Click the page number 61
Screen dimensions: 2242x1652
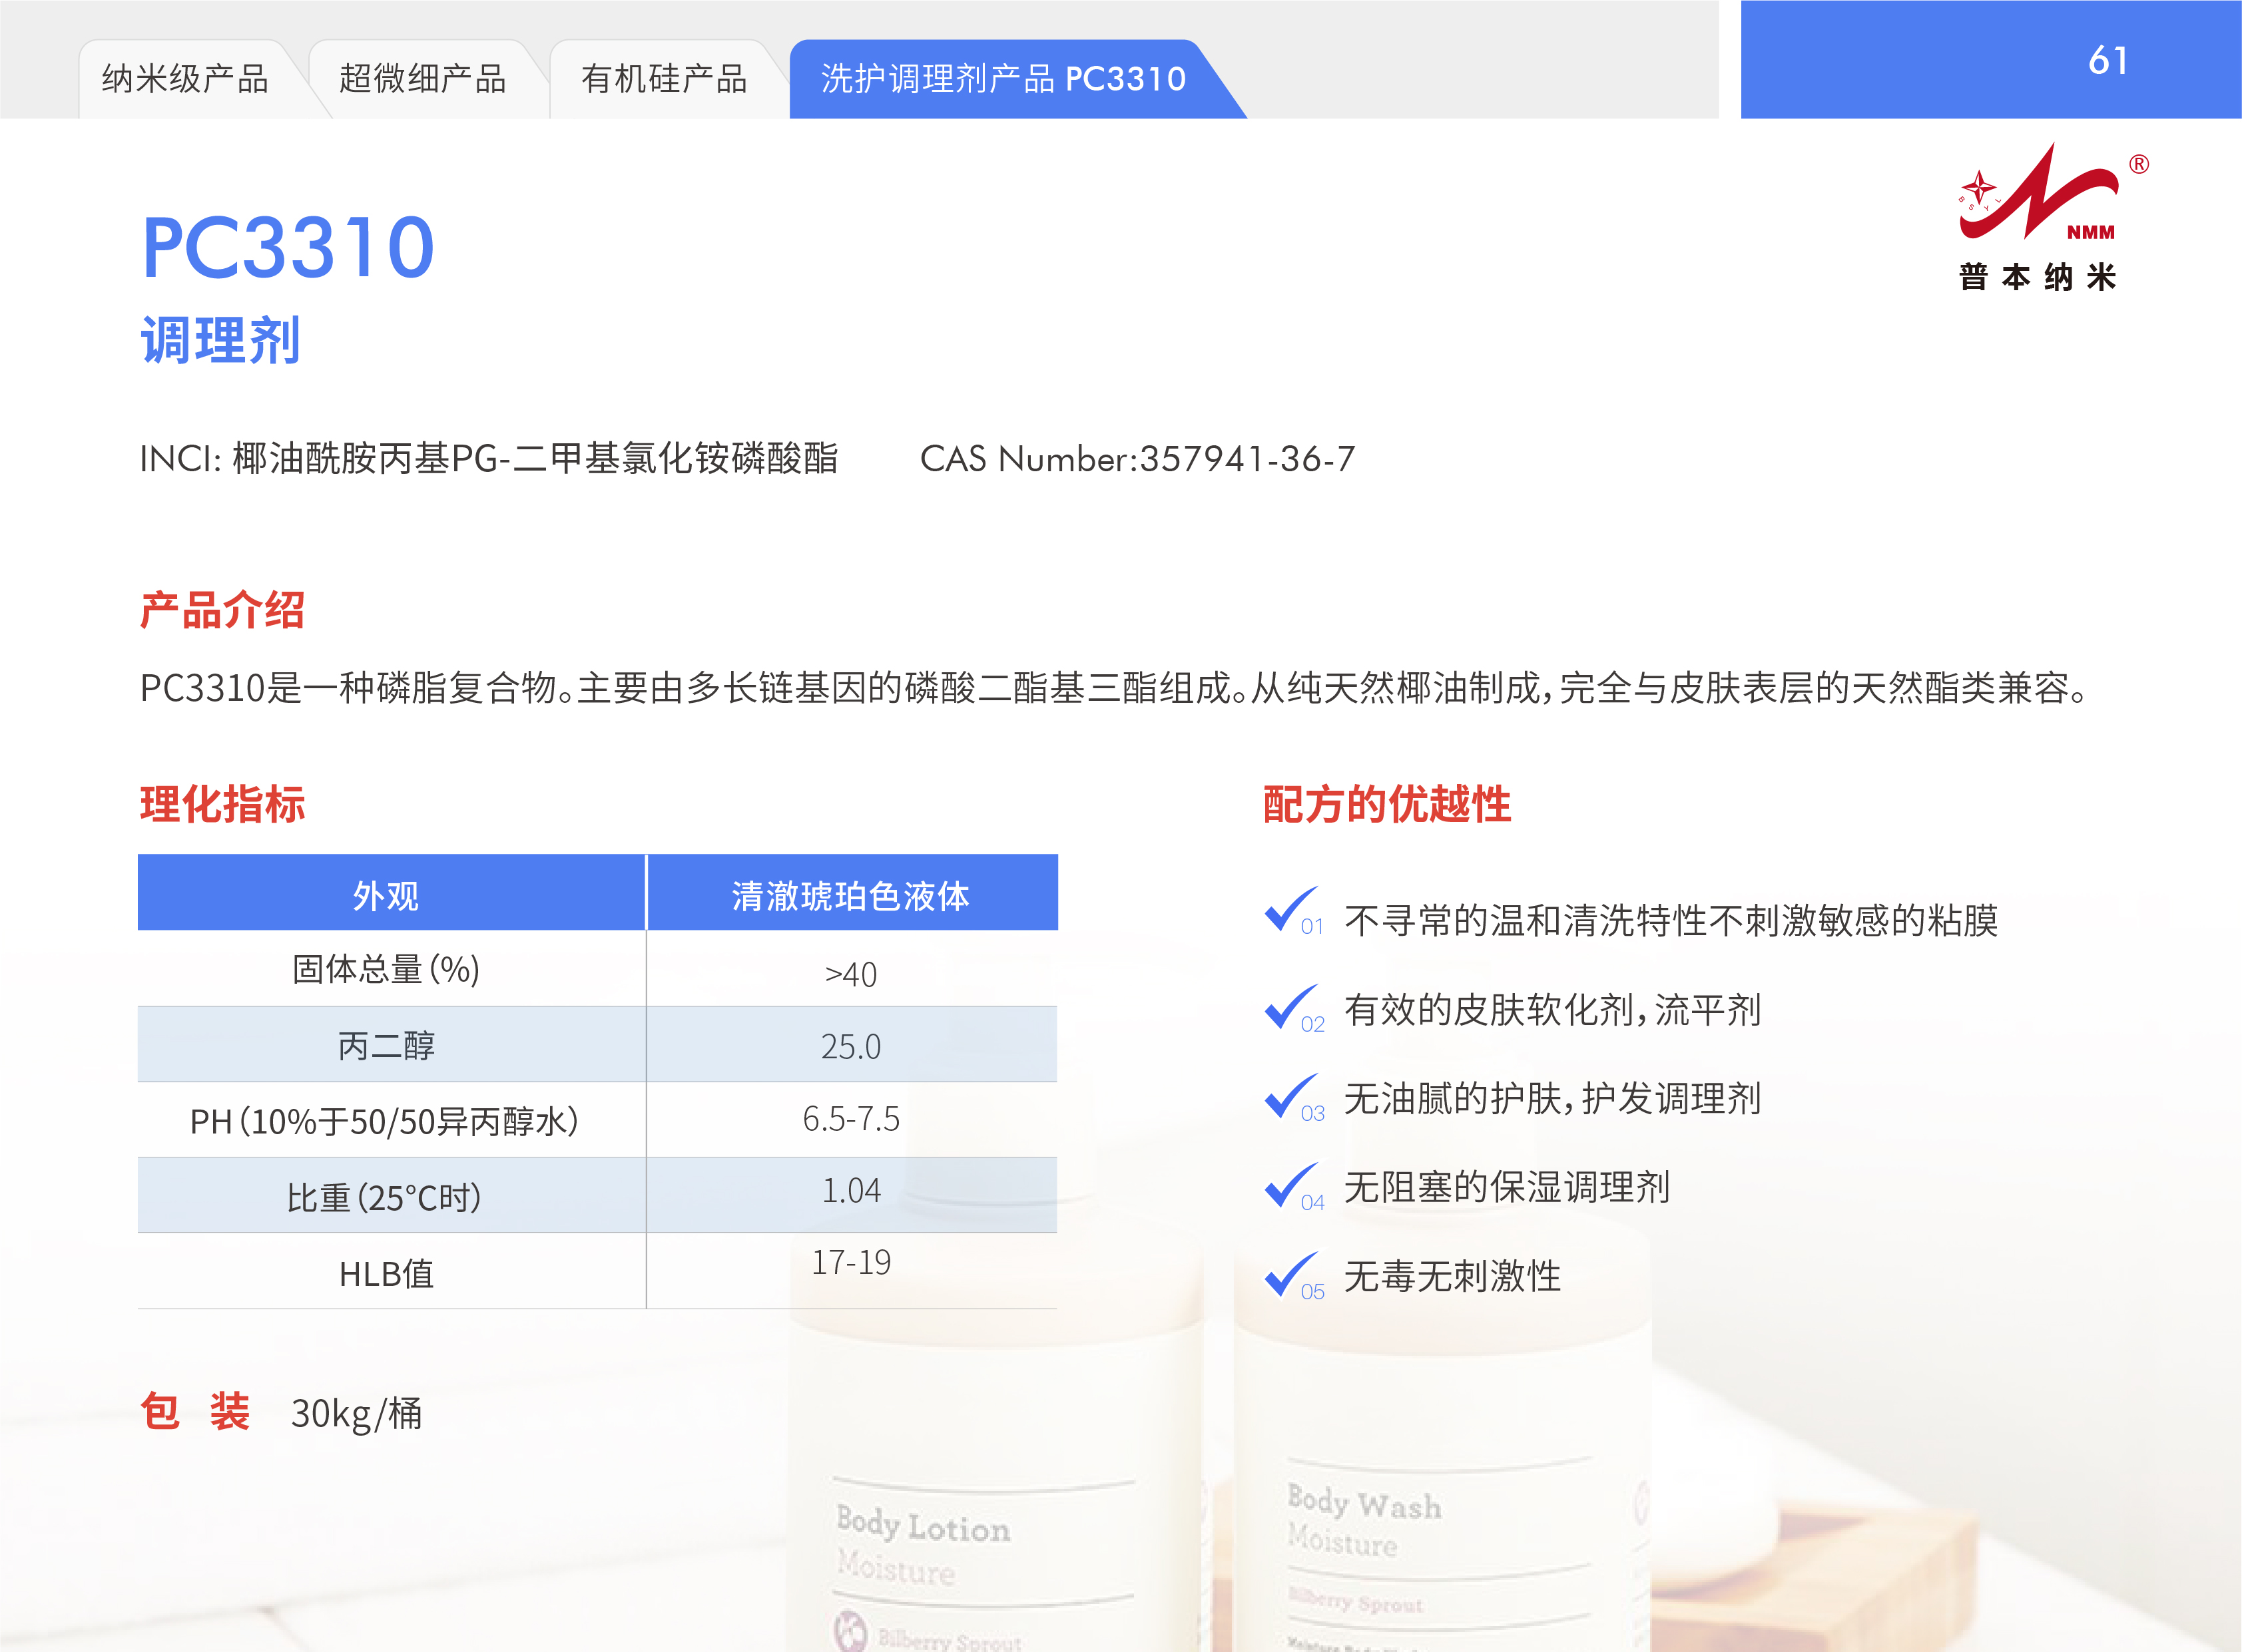pos(2107,61)
